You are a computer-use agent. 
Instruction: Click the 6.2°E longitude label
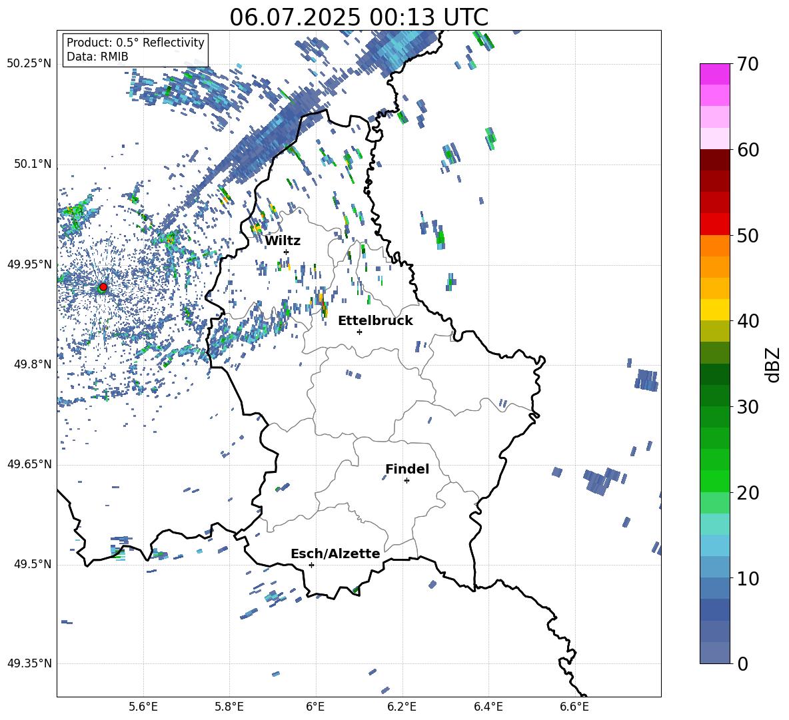402,707
